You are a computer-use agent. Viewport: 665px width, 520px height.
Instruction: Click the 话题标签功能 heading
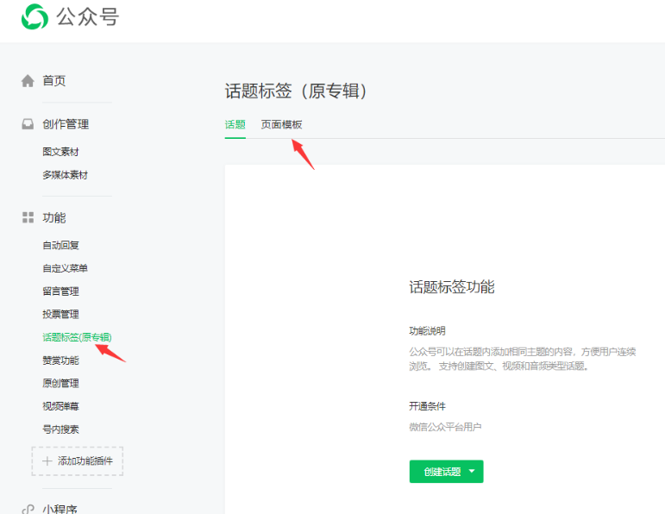click(452, 287)
